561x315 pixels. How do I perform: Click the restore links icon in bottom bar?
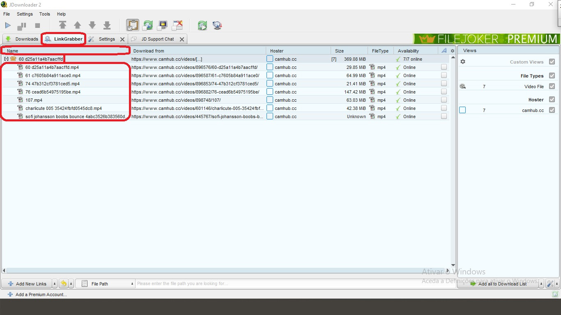click(x=64, y=283)
